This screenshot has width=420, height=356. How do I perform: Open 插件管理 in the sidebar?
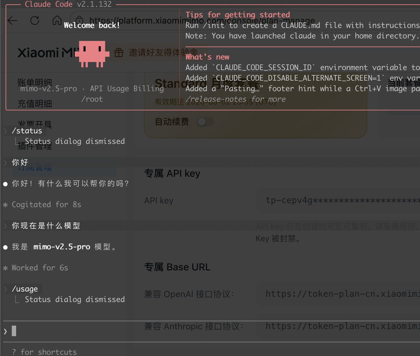35,146
